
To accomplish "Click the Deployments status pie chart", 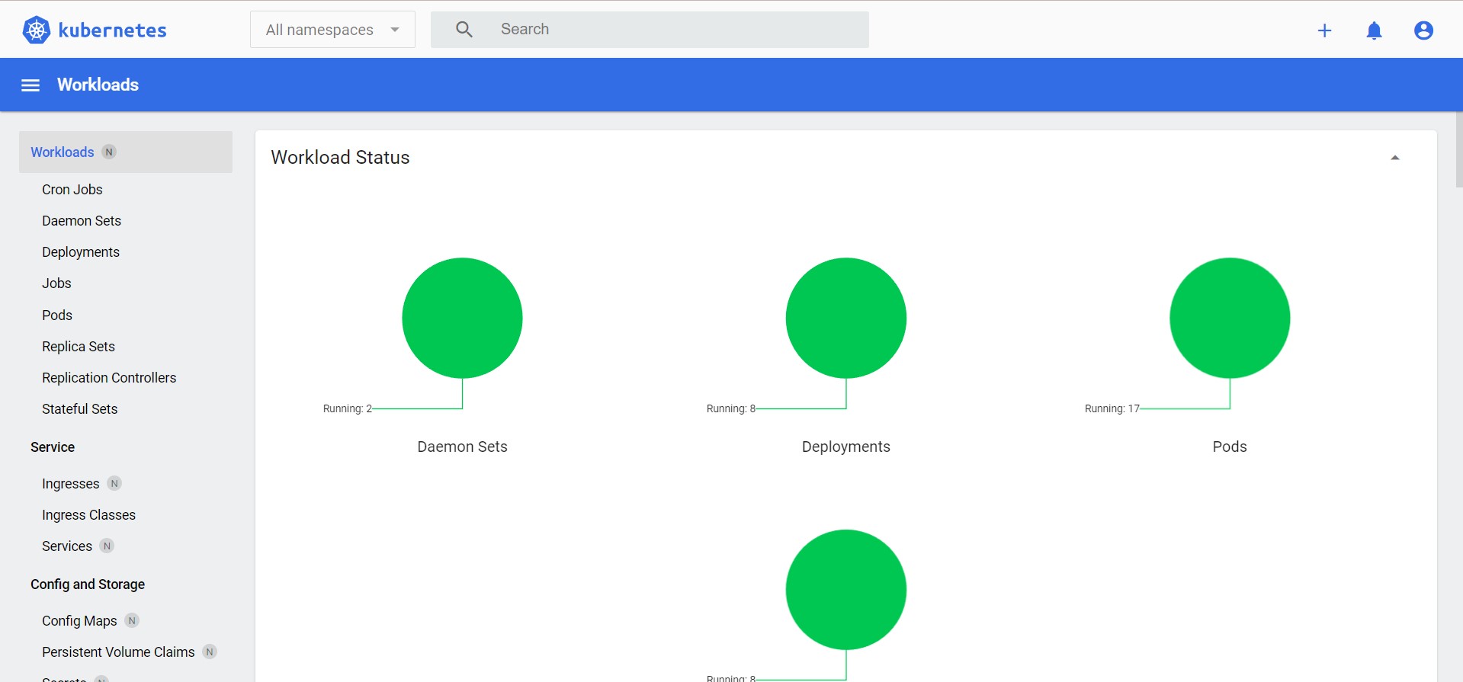I will 846,318.
